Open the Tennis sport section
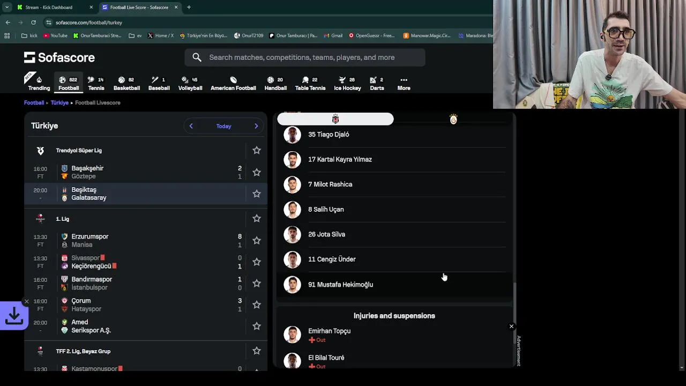Screen dimensions: 686x386 pos(96,83)
